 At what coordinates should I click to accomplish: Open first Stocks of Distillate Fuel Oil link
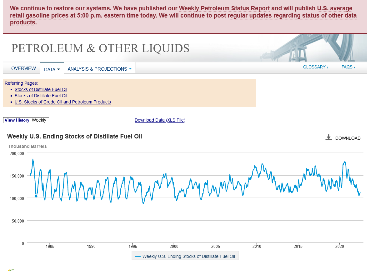point(41,89)
